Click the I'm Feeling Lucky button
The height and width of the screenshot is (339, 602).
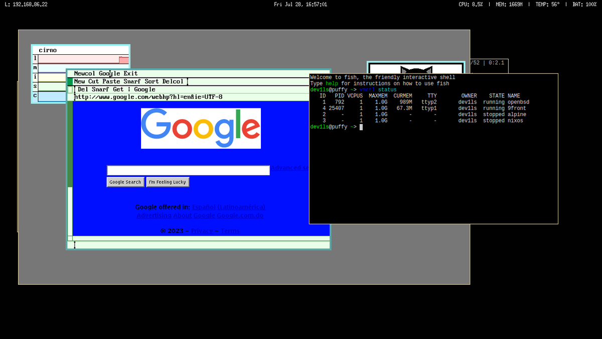coord(168,182)
